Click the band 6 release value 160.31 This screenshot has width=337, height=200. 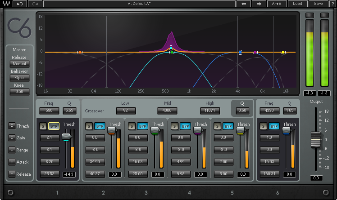(x=269, y=174)
